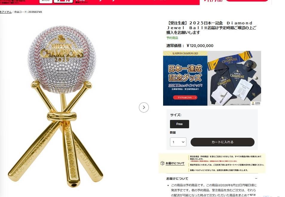Collapse the お届けについて section with minus icon
This screenshot has width=285, height=197.
click(256, 178)
